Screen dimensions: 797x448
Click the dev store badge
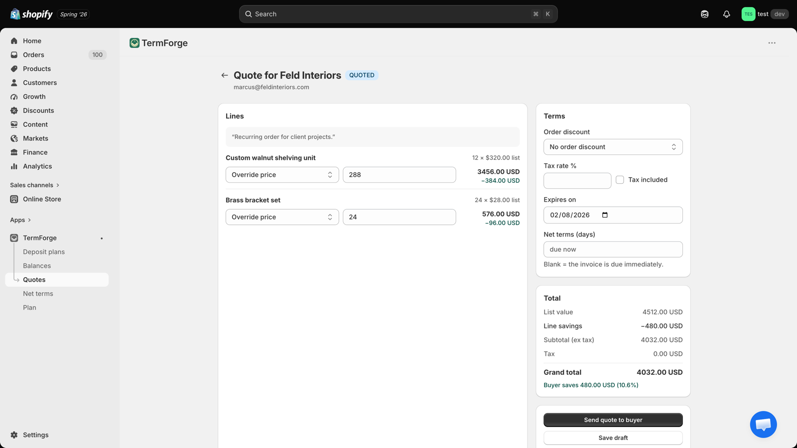(x=780, y=14)
